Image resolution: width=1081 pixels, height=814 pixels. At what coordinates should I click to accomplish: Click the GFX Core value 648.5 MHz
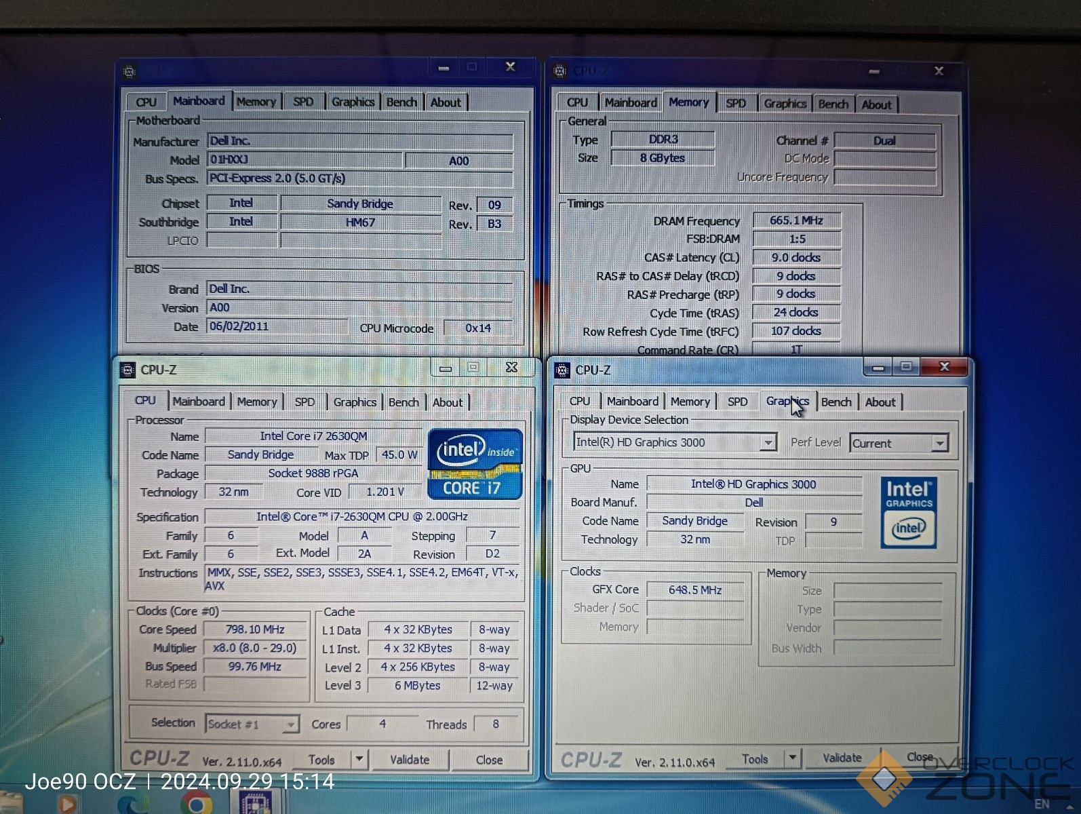pyautogui.click(x=695, y=590)
